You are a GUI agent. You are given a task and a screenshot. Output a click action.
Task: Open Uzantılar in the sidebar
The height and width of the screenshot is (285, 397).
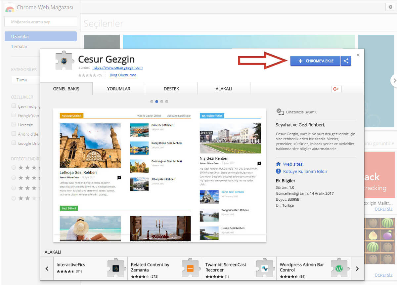[41, 36]
